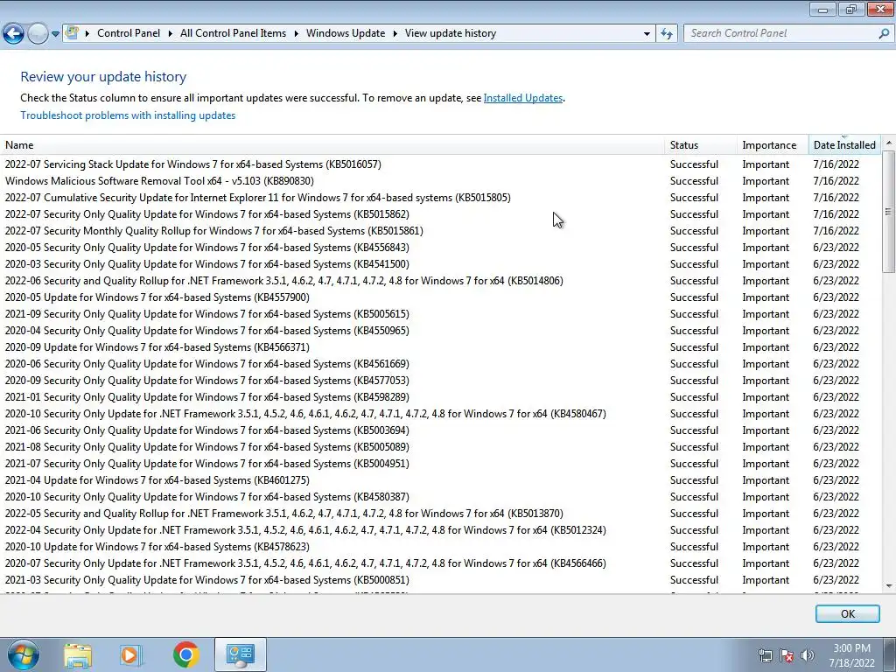Screen dimensions: 896x672
Task: Click scrollbar down arrow in update list
Action: click(x=889, y=585)
